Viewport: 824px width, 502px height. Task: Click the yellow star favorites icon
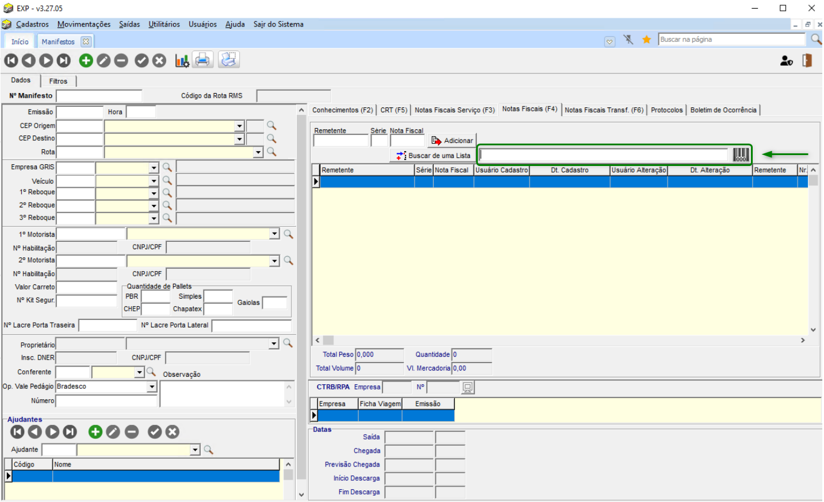pyautogui.click(x=646, y=40)
